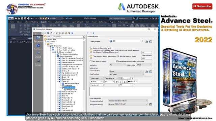Select View direction and model box tree item

[x=69, y=54]
